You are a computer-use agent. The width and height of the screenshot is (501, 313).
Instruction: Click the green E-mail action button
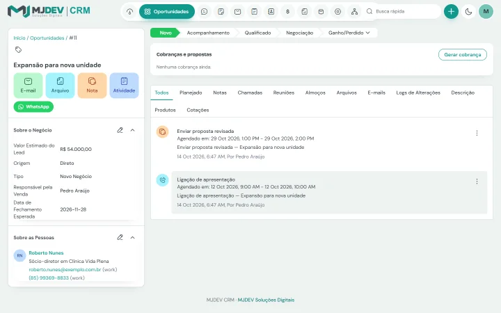tap(28, 86)
